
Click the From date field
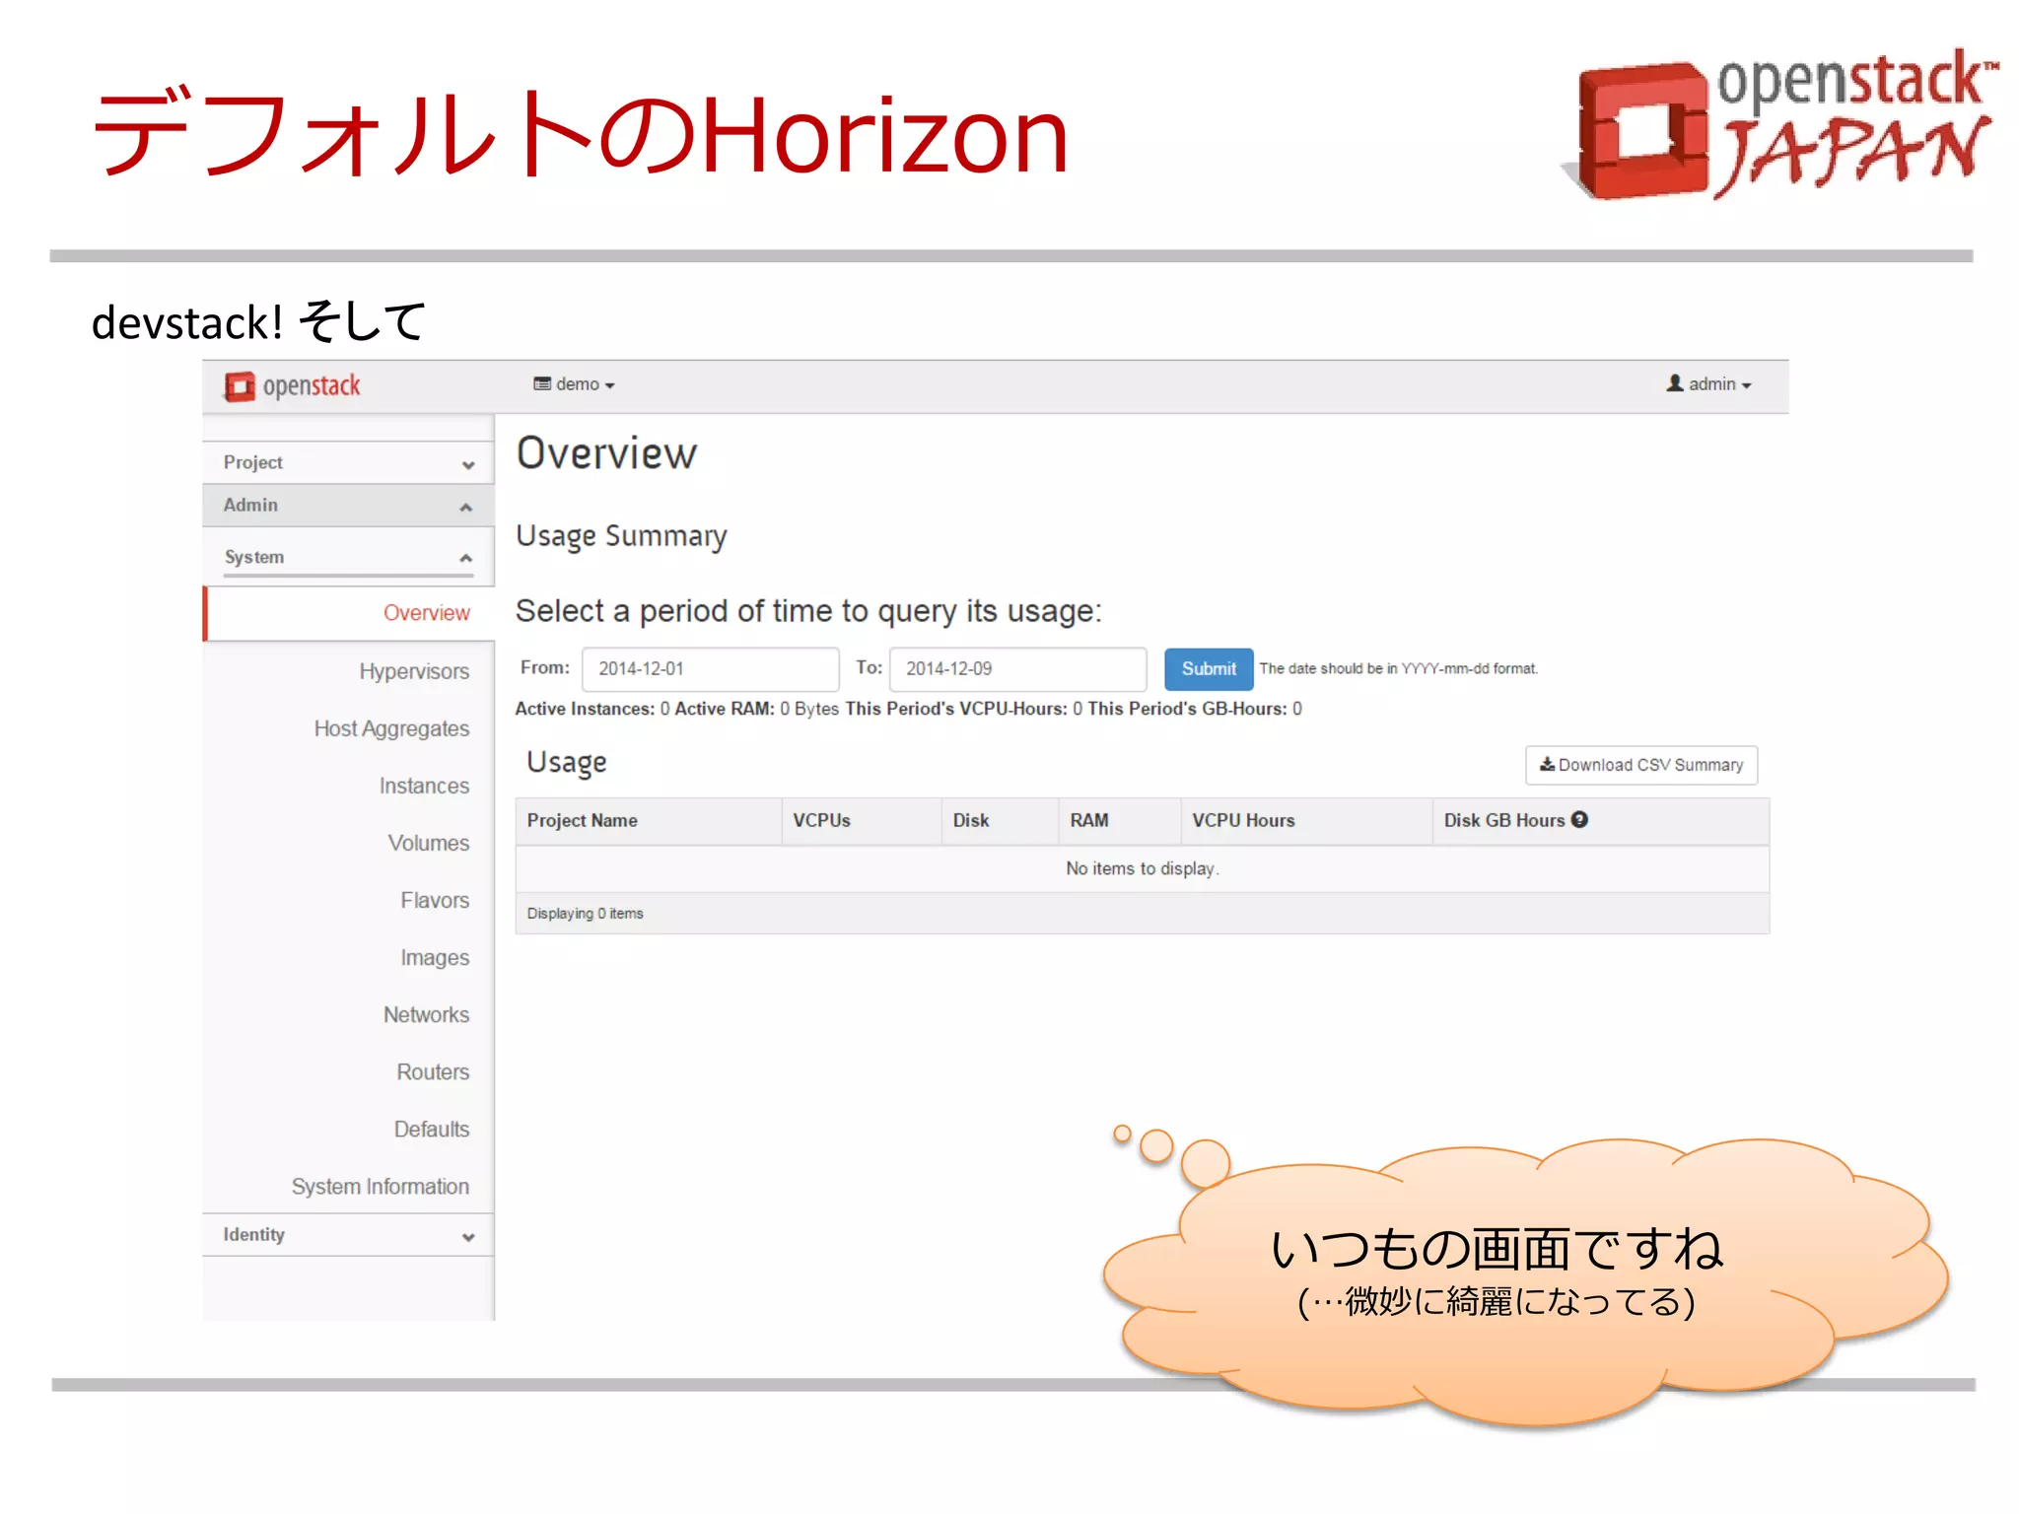pos(710,669)
